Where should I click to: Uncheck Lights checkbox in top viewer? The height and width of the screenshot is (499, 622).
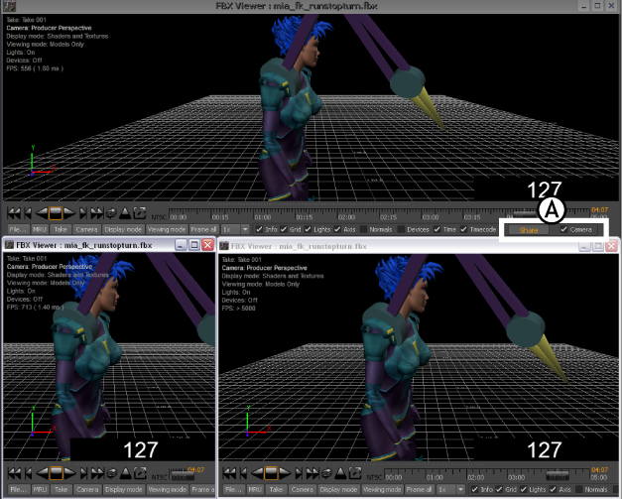point(309,229)
